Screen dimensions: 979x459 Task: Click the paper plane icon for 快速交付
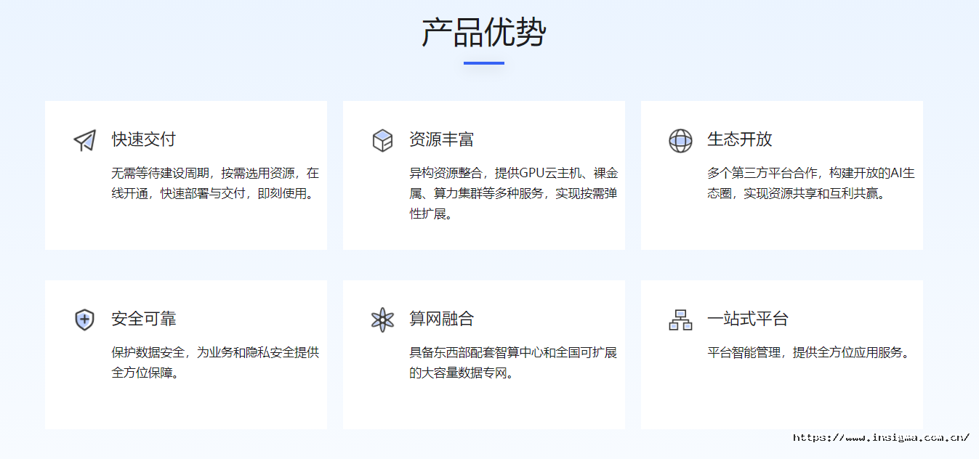84,140
